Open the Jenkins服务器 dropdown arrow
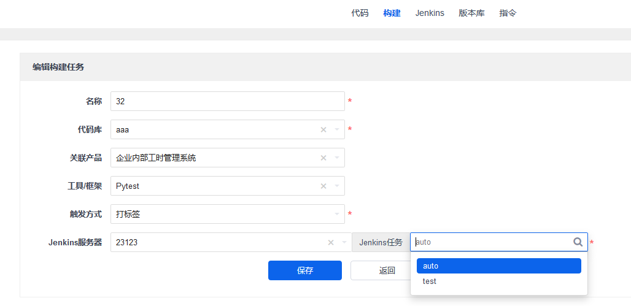The image size is (631, 306). 344,242
